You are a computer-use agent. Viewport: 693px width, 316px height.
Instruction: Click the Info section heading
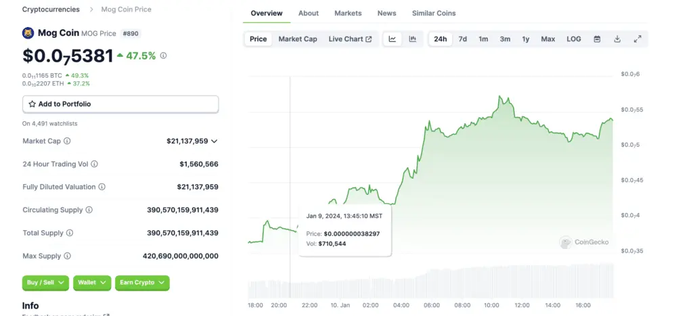30,306
